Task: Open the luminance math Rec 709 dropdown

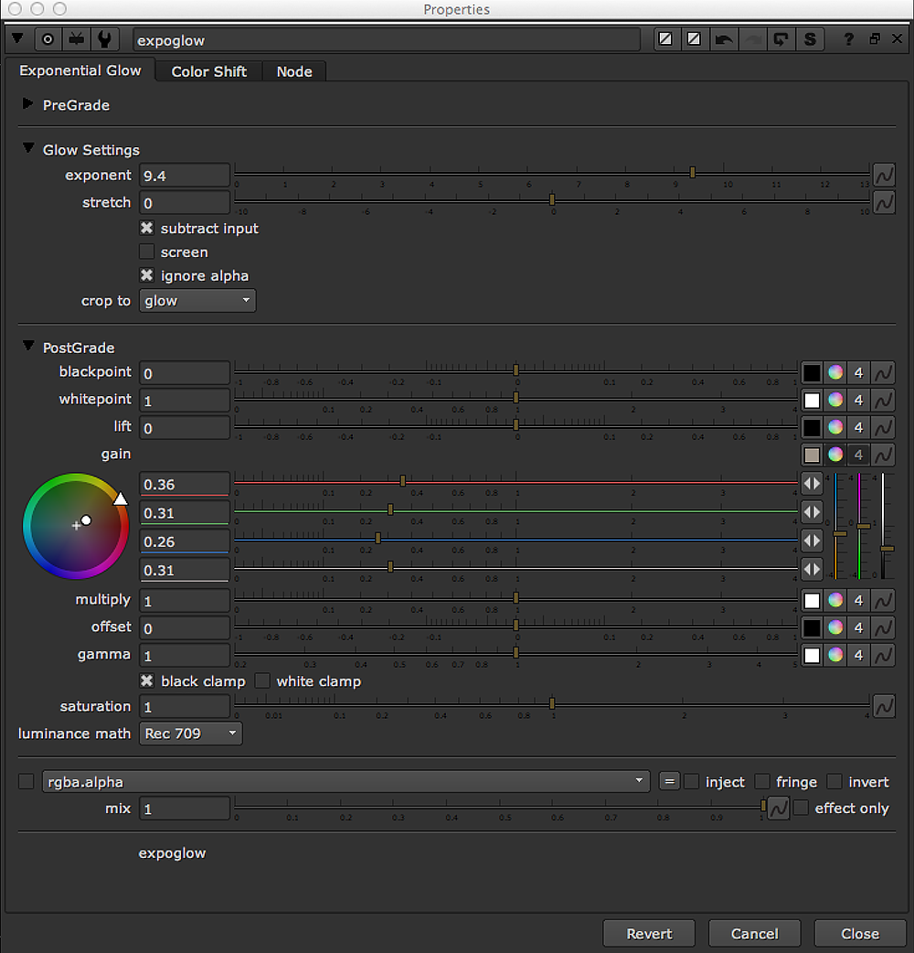Action: tap(191, 733)
